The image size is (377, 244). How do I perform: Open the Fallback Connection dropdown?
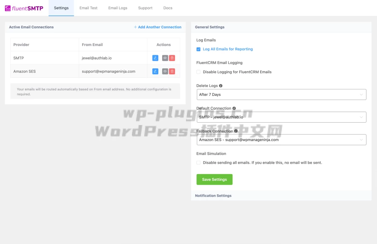tap(281, 140)
